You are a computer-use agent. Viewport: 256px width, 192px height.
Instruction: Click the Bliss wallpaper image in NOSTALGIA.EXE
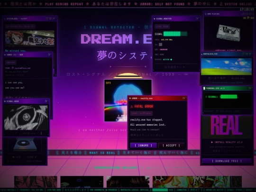click(x=227, y=66)
